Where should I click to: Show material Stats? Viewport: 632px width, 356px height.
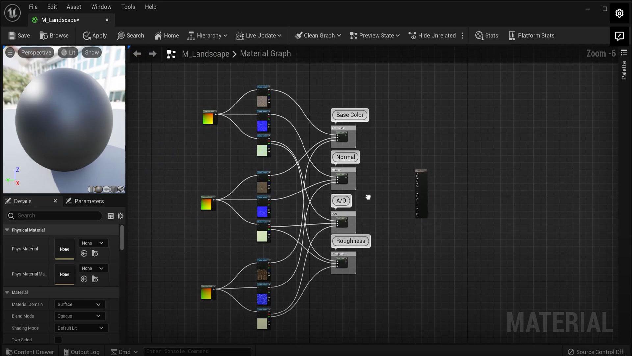pyautogui.click(x=487, y=35)
